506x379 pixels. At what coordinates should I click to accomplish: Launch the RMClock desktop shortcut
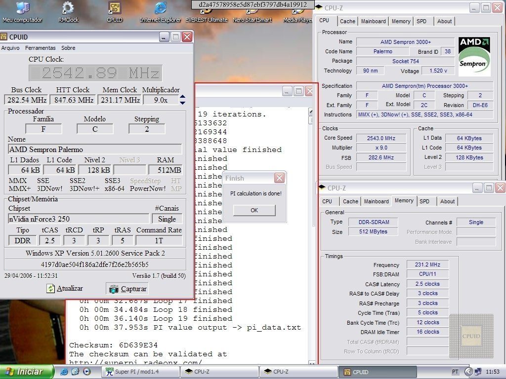tap(68, 12)
